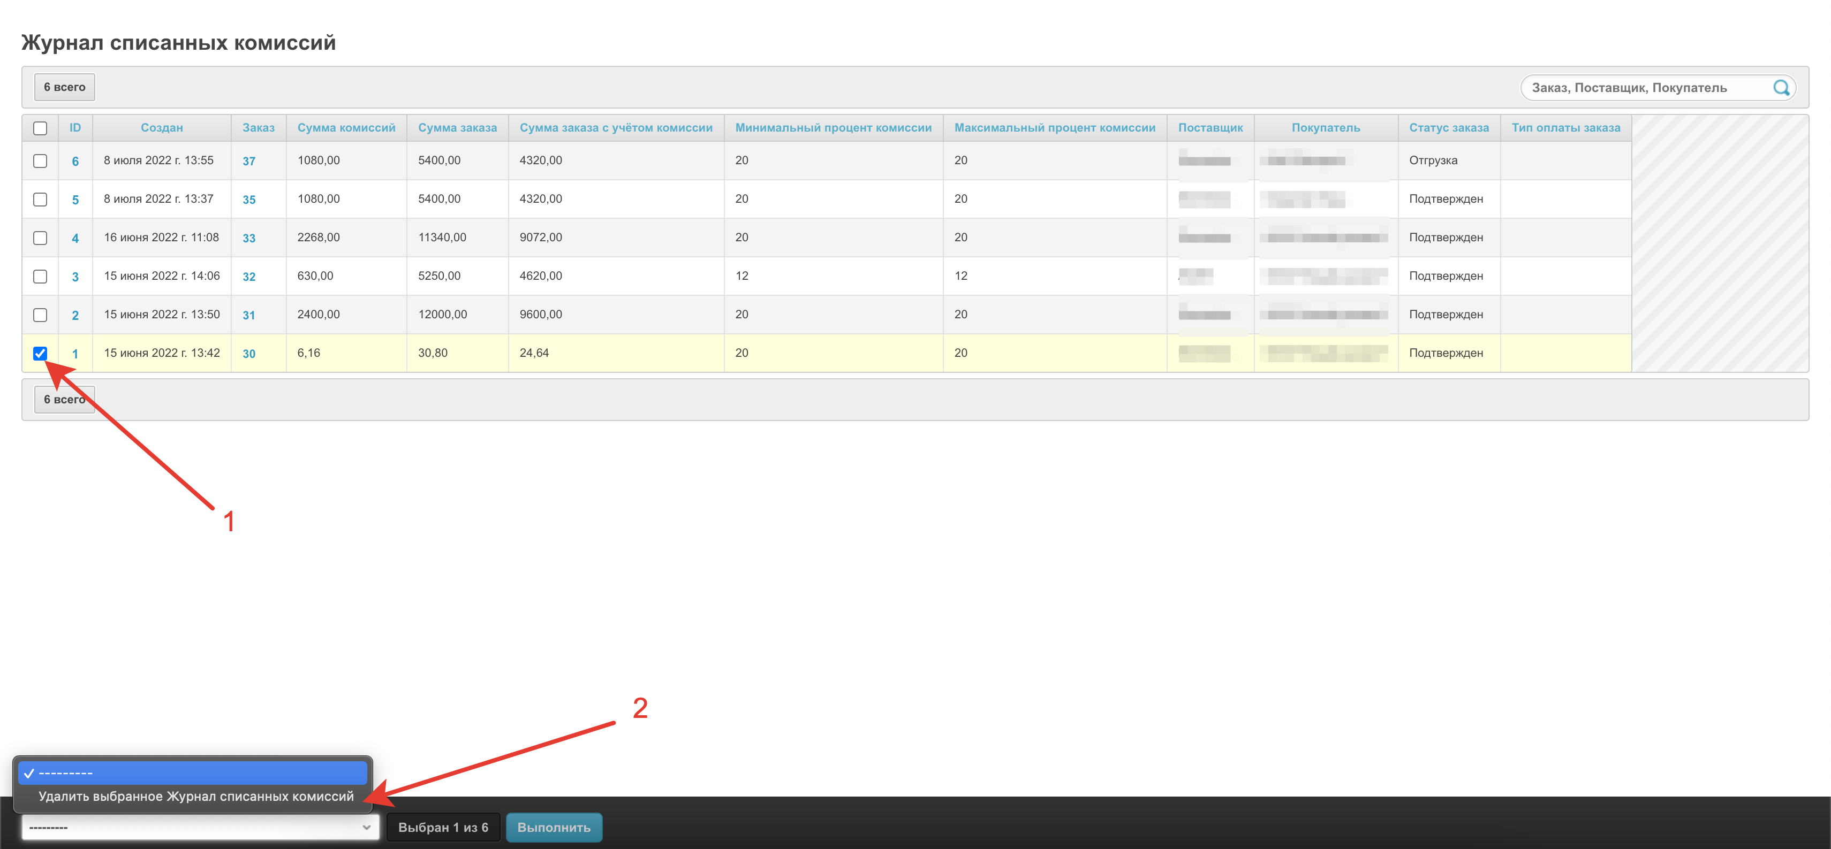Check the checkbox for row ID 6

(41, 160)
